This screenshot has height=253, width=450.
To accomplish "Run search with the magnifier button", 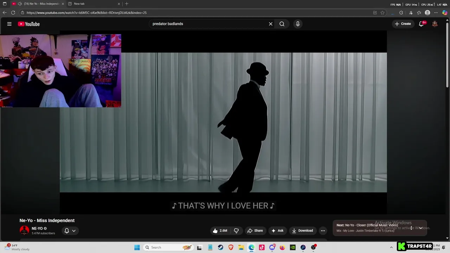I will click(x=282, y=24).
